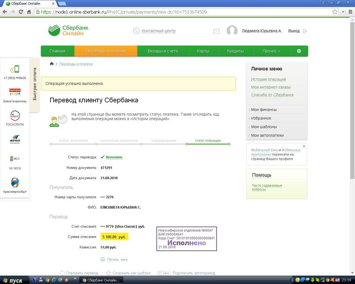The image size is (355, 284).
Task: Click the logout door icon
Action: point(305,31)
